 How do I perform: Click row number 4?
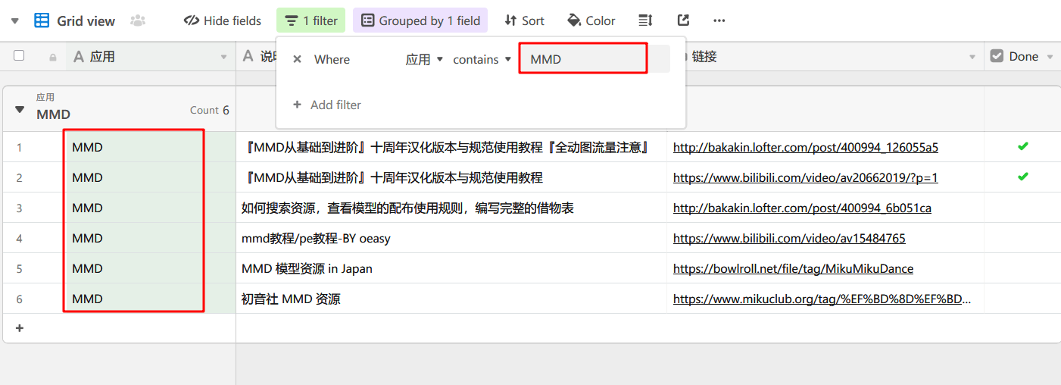tap(20, 239)
